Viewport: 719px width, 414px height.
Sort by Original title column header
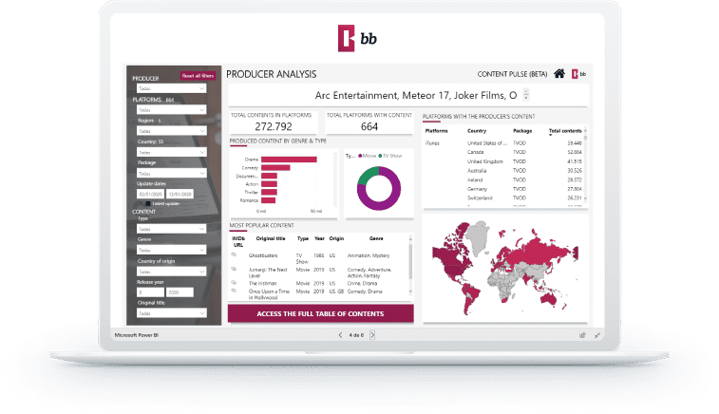(x=271, y=238)
